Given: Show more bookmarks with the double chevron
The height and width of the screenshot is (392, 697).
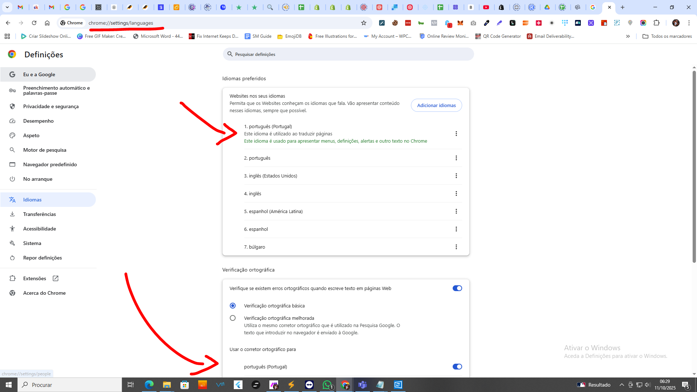Looking at the screenshot, I should (x=628, y=36).
